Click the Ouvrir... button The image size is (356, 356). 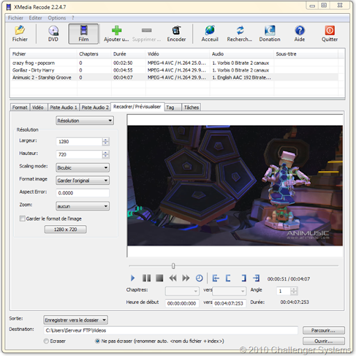tap(323, 341)
